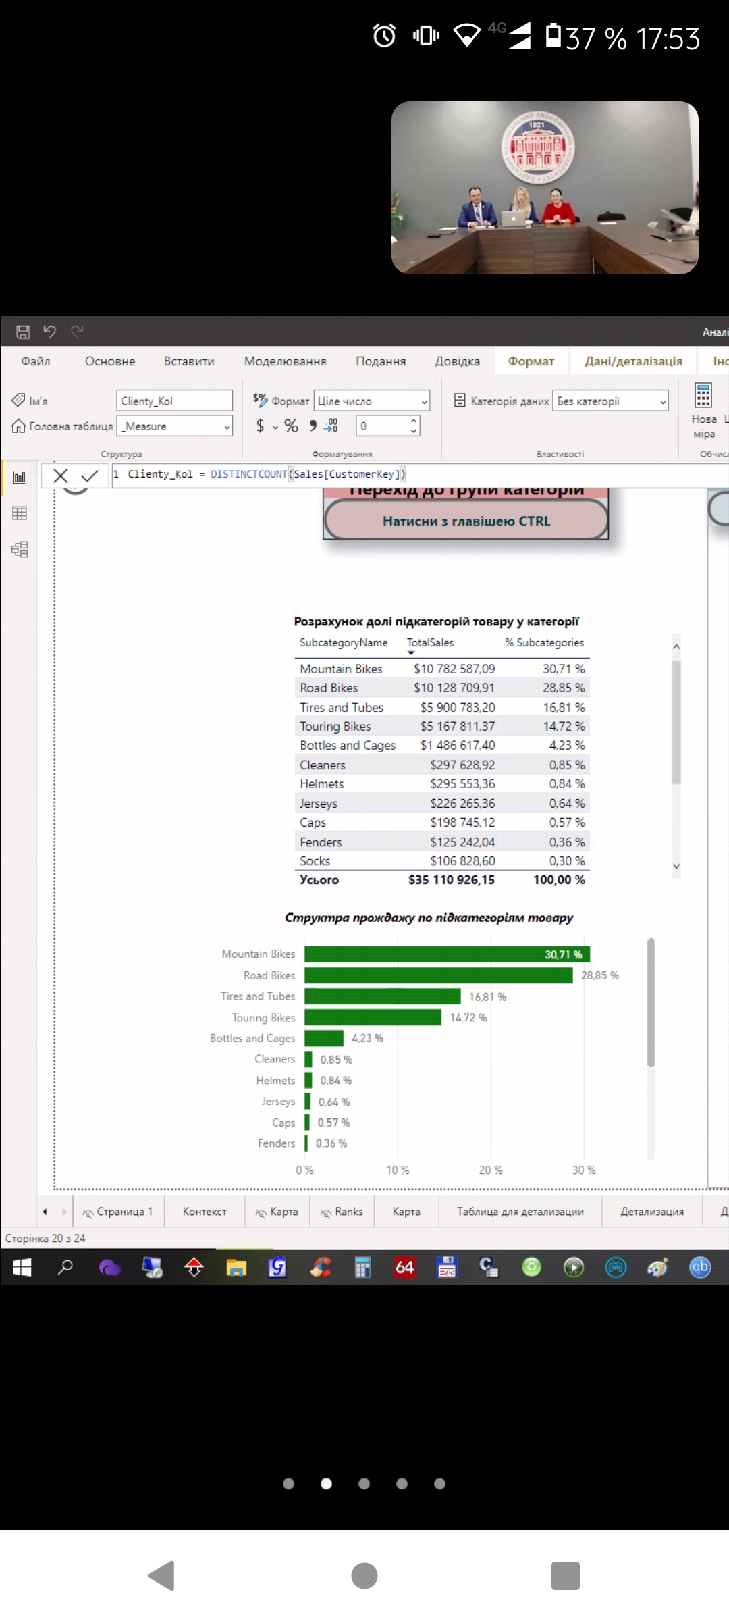This screenshot has width=729, height=1621.
Task: Open Report view in left sidebar
Action: [20, 478]
